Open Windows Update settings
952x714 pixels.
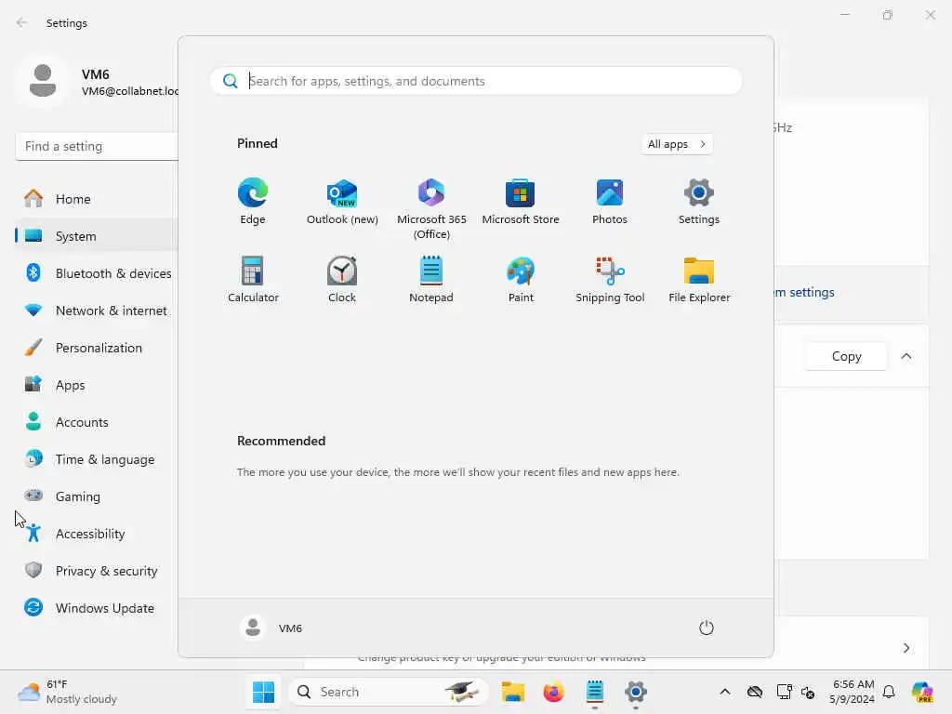click(97, 608)
